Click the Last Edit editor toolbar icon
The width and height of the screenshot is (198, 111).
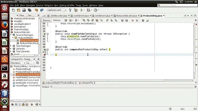(x=66, y=20)
